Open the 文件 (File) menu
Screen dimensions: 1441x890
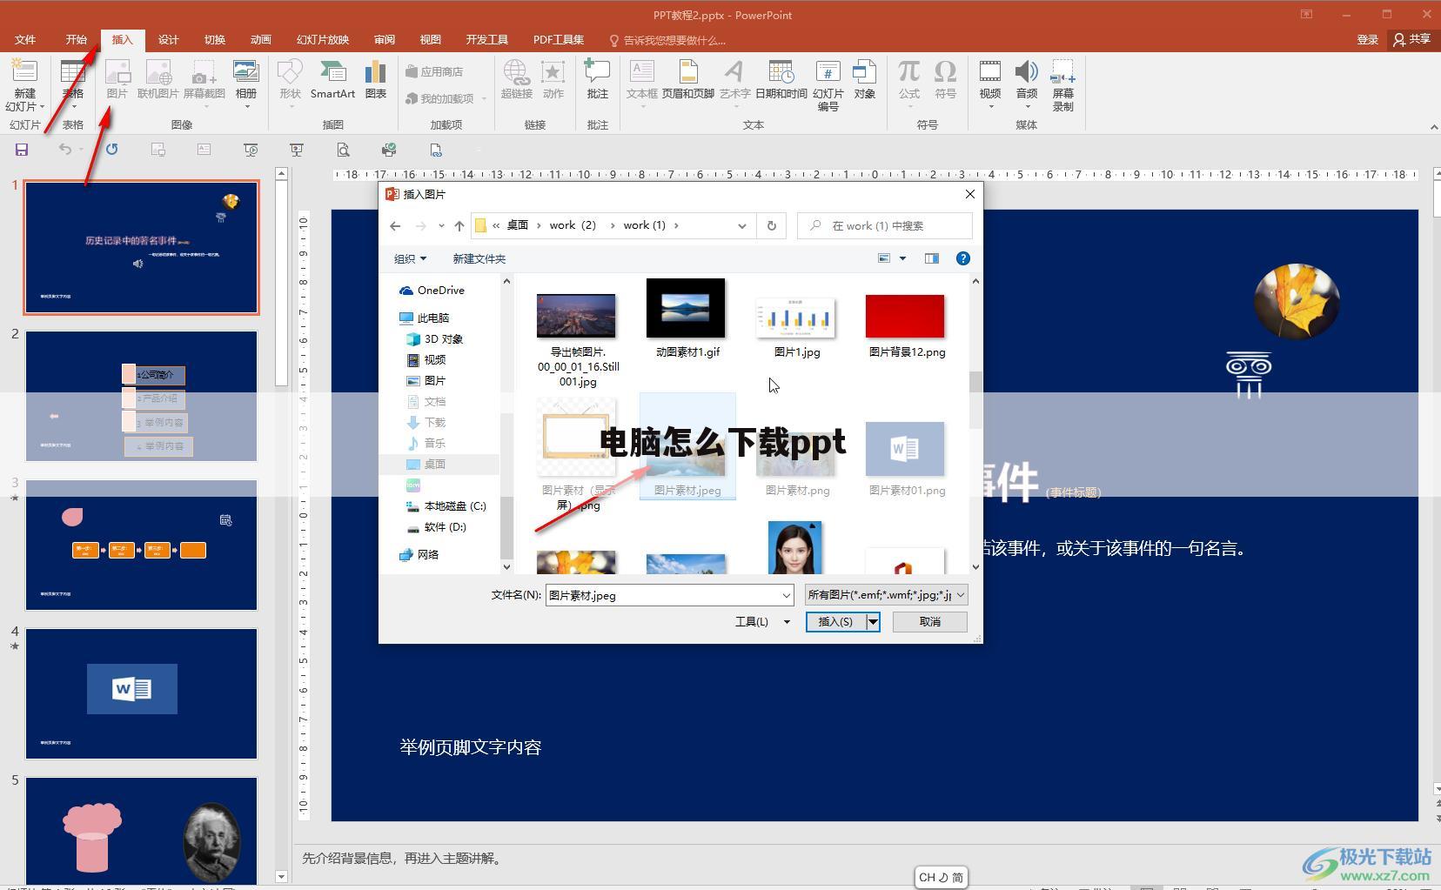coord(25,39)
